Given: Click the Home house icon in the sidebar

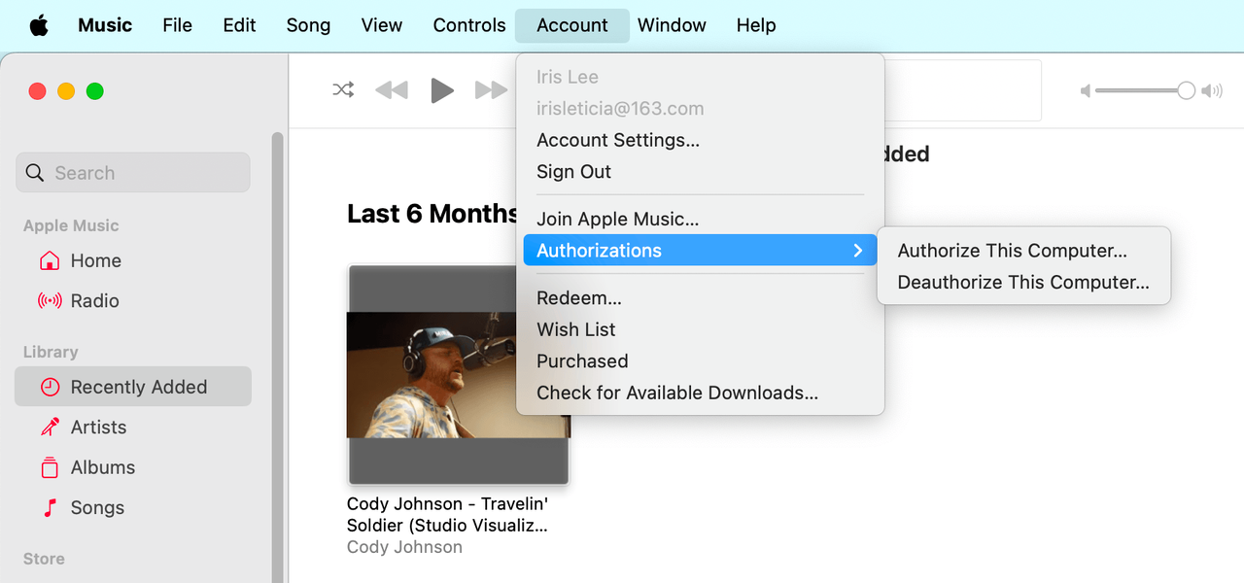Looking at the screenshot, I should tap(49, 260).
